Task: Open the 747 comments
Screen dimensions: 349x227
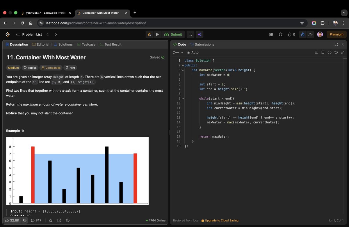Action: 36,221
